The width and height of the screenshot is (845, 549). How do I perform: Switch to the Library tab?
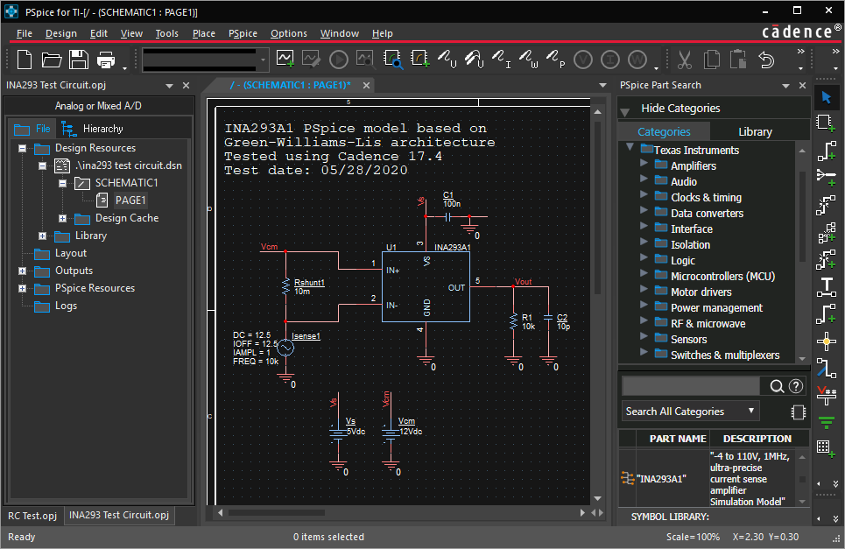(755, 131)
